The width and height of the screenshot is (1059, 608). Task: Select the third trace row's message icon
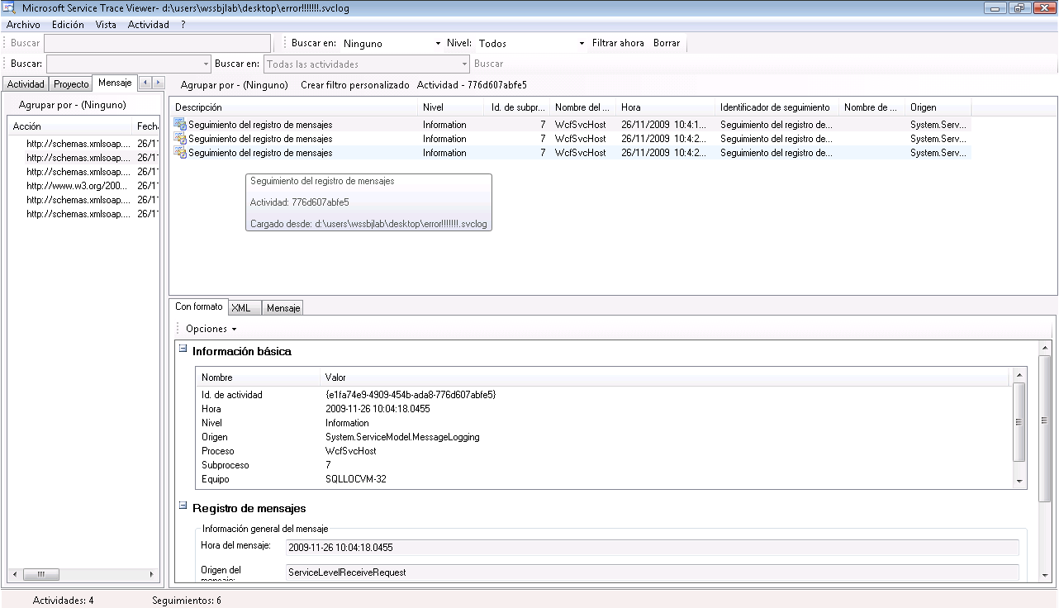pyautogui.click(x=180, y=153)
